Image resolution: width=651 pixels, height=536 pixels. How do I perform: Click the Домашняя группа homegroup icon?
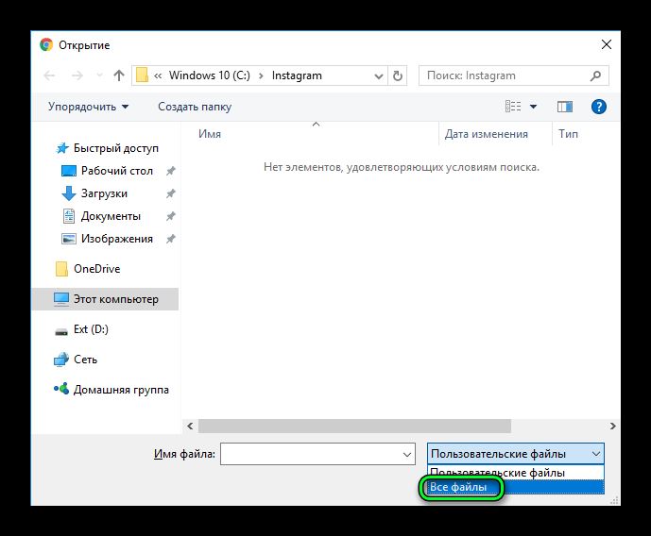[61, 389]
